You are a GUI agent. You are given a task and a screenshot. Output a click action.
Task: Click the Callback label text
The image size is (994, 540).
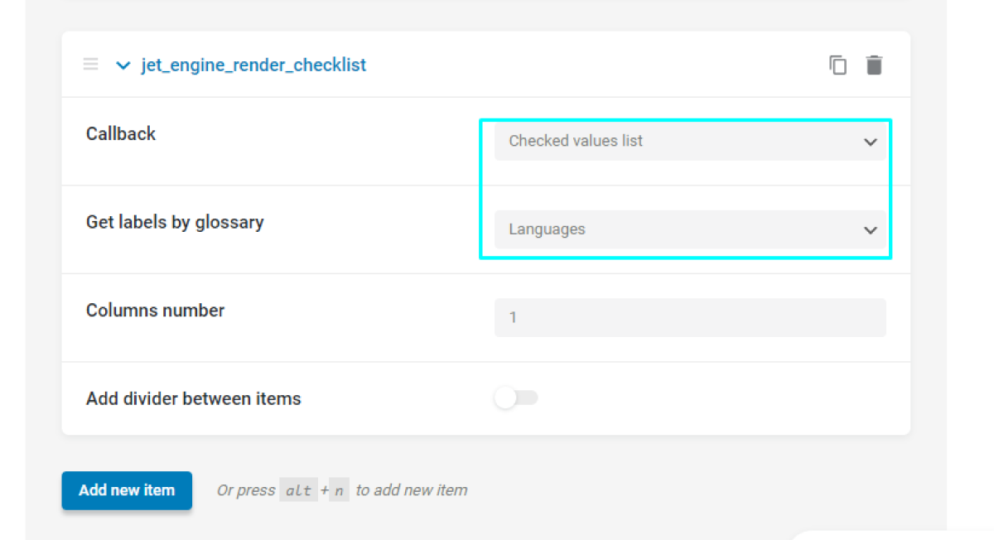click(x=120, y=133)
